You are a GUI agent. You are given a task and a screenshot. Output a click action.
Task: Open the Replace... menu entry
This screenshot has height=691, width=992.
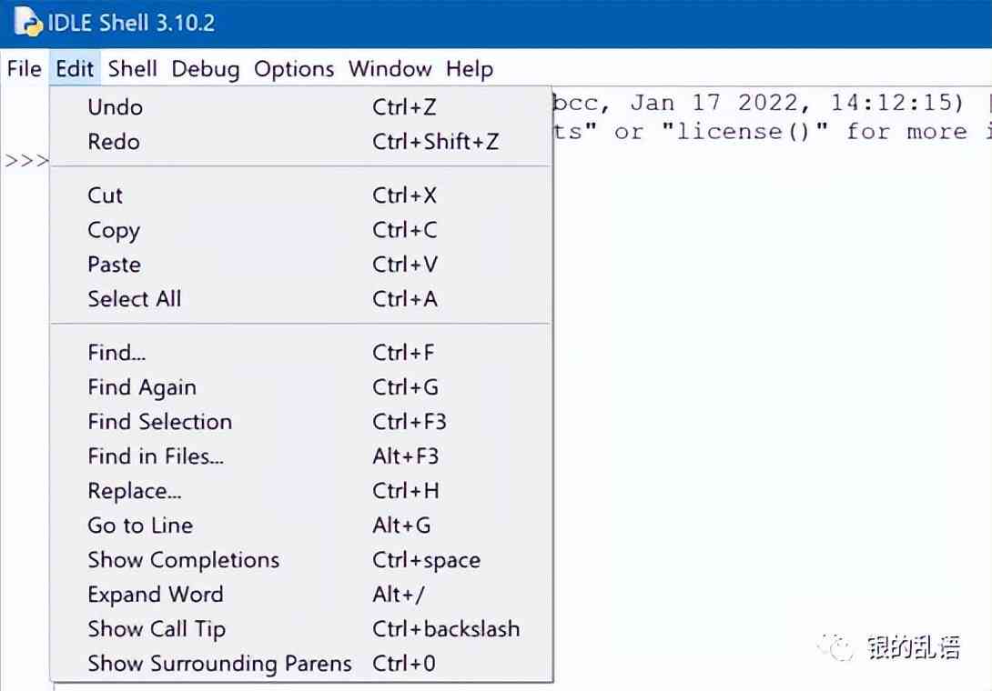pyautogui.click(x=301, y=491)
